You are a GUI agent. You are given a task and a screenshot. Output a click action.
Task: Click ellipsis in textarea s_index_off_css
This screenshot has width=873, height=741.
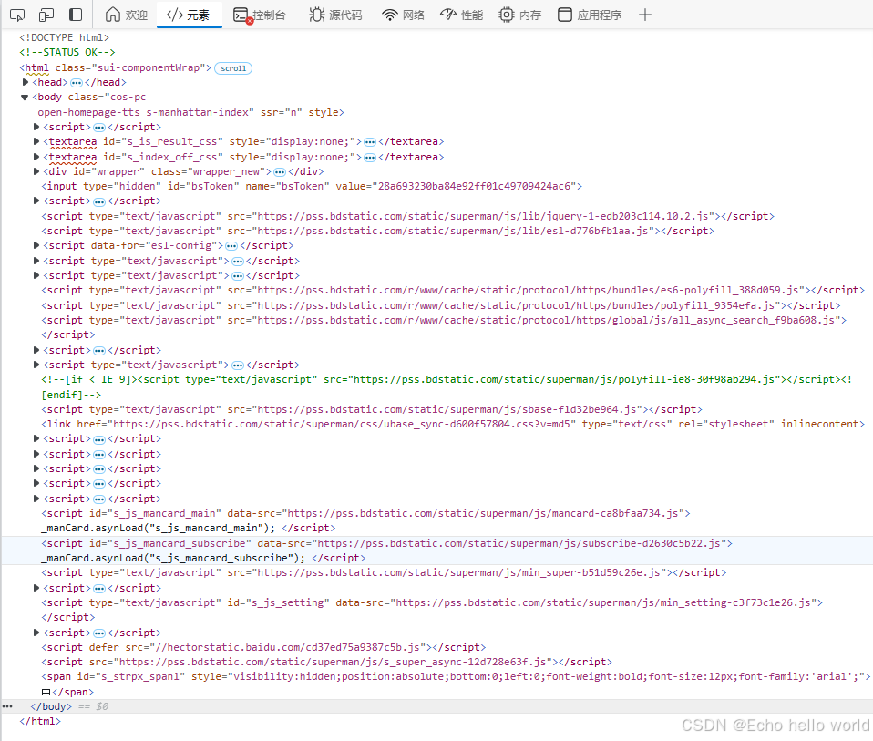click(370, 158)
